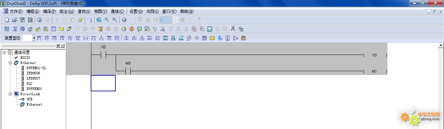The width and height of the screenshot is (444, 129).
Task: Open the 装置型态 dropdown
Action: 33,38
